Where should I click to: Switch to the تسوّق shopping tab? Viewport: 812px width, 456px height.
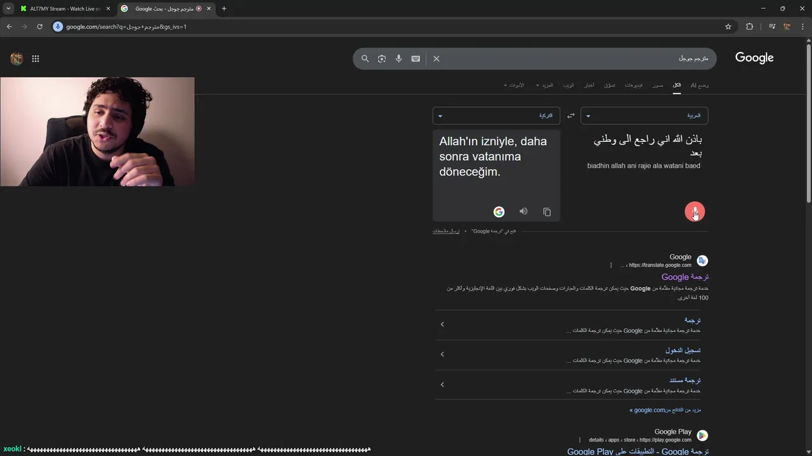(x=610, y=85)
